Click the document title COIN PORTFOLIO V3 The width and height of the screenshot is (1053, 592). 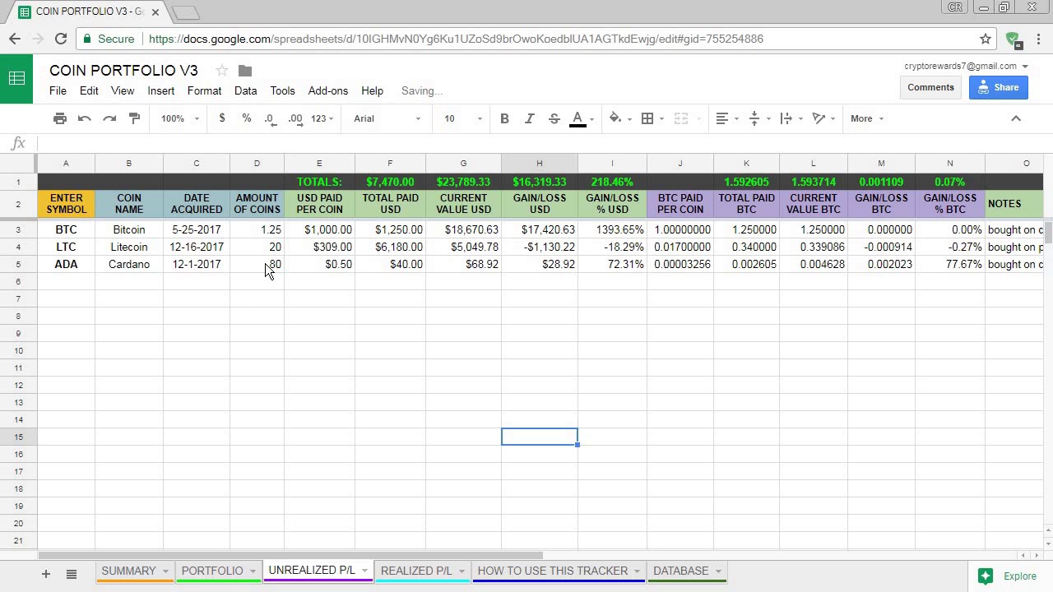[x=123, y=71]
